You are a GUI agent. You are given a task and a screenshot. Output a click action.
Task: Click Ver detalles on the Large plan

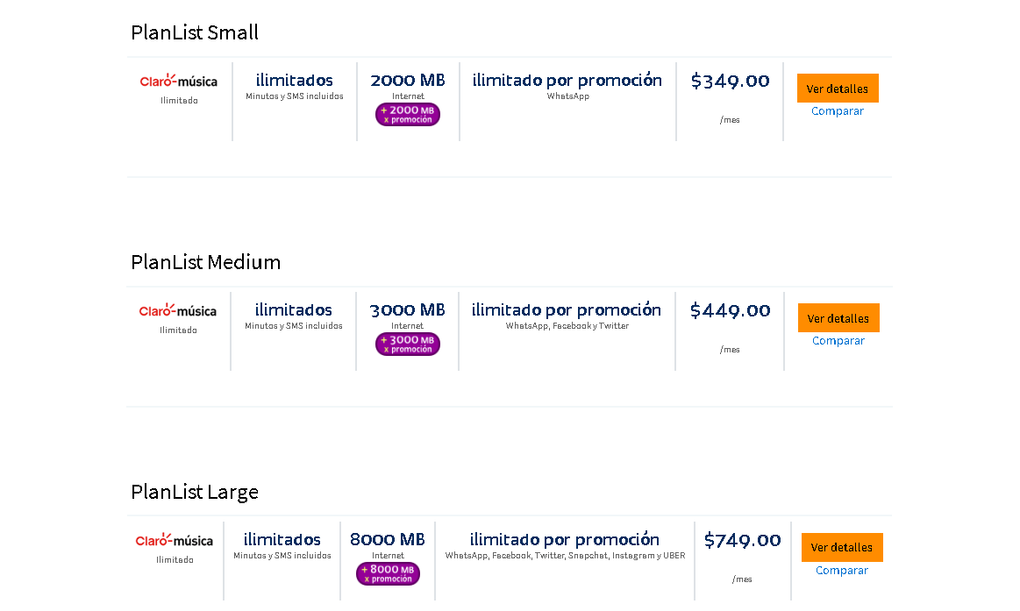pyautogui.click(x=842, y=547)
